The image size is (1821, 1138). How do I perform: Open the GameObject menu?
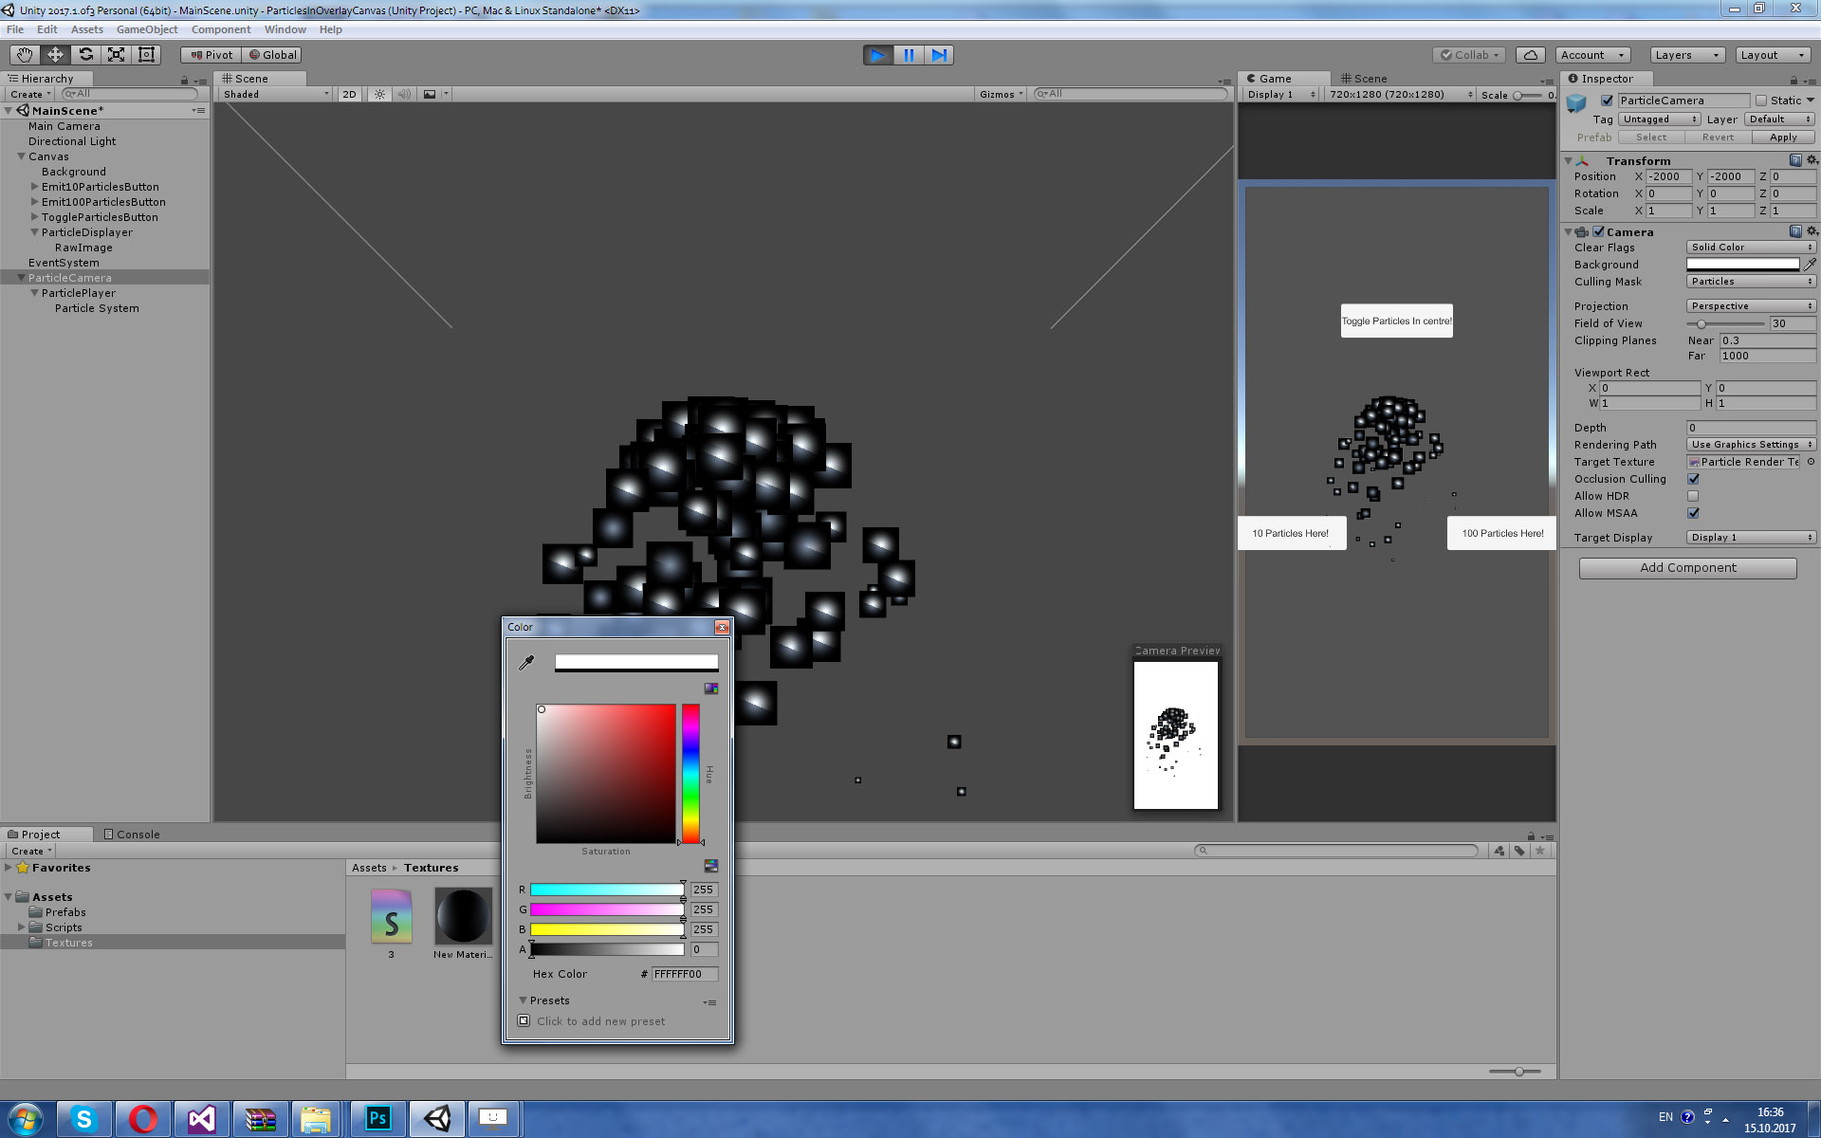tap(147, 29)
